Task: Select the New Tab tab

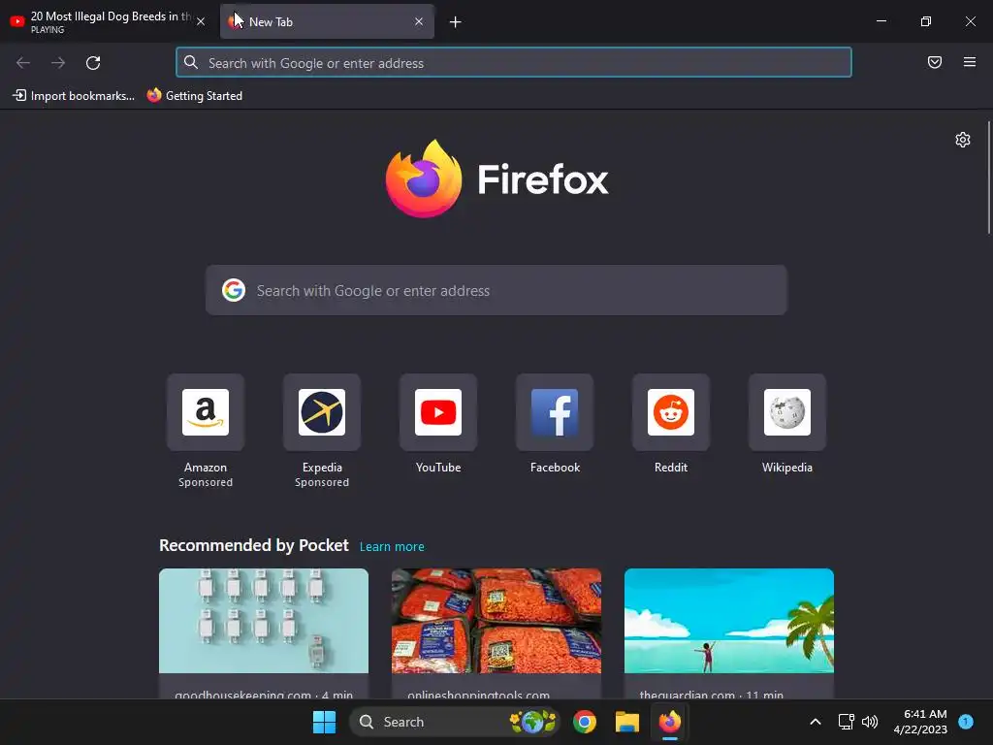Action: click(326, 21)
